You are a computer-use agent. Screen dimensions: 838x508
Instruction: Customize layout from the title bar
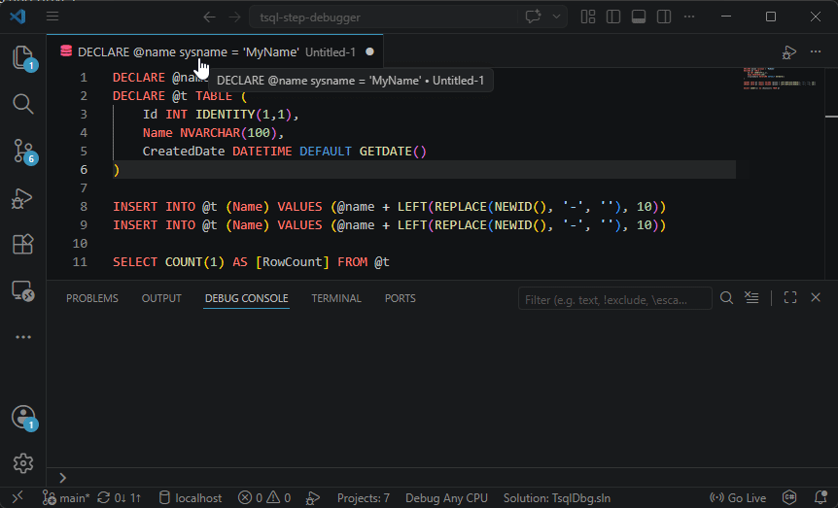(x=588, y=17)
